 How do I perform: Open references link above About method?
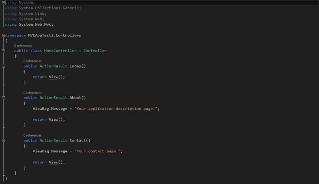(x=32, y=93)
